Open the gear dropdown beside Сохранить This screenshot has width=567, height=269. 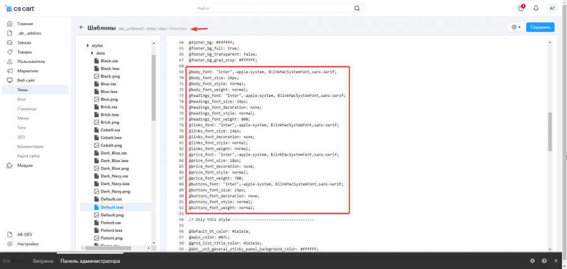(x=515, y=27)
